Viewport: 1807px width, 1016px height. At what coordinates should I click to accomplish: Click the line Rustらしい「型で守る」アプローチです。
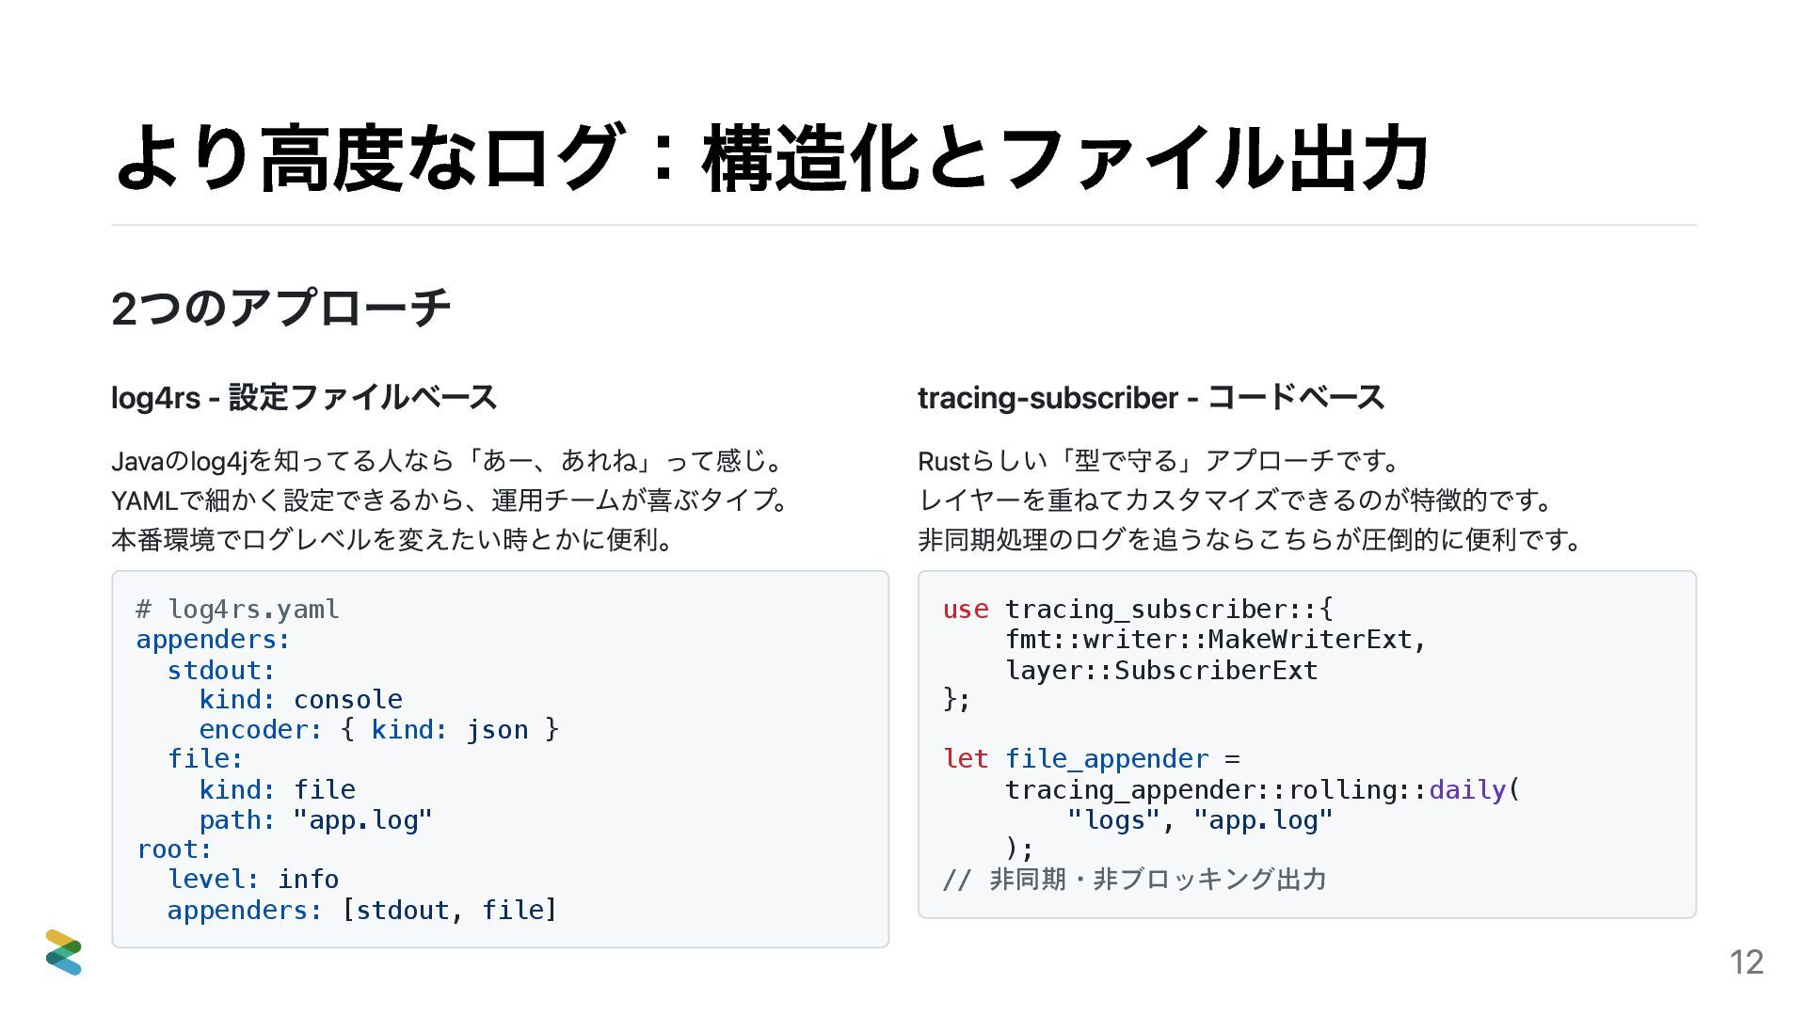pyautogui.click(x=1160, y=461)
